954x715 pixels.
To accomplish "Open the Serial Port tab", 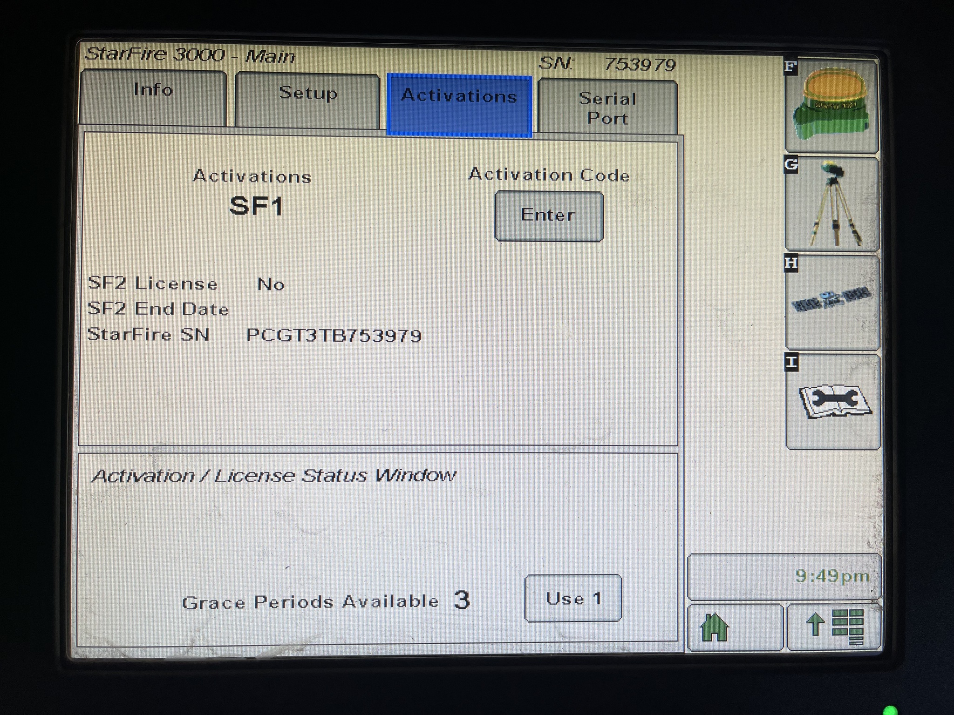I will click(607, 108).
